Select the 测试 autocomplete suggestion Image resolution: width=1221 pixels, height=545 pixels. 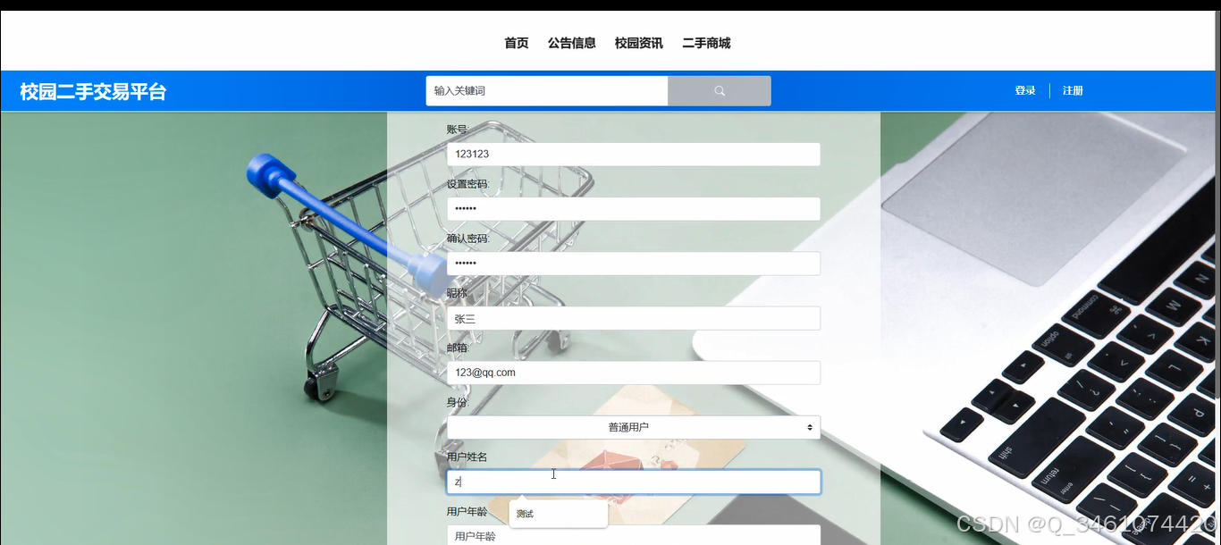[559, 514]
